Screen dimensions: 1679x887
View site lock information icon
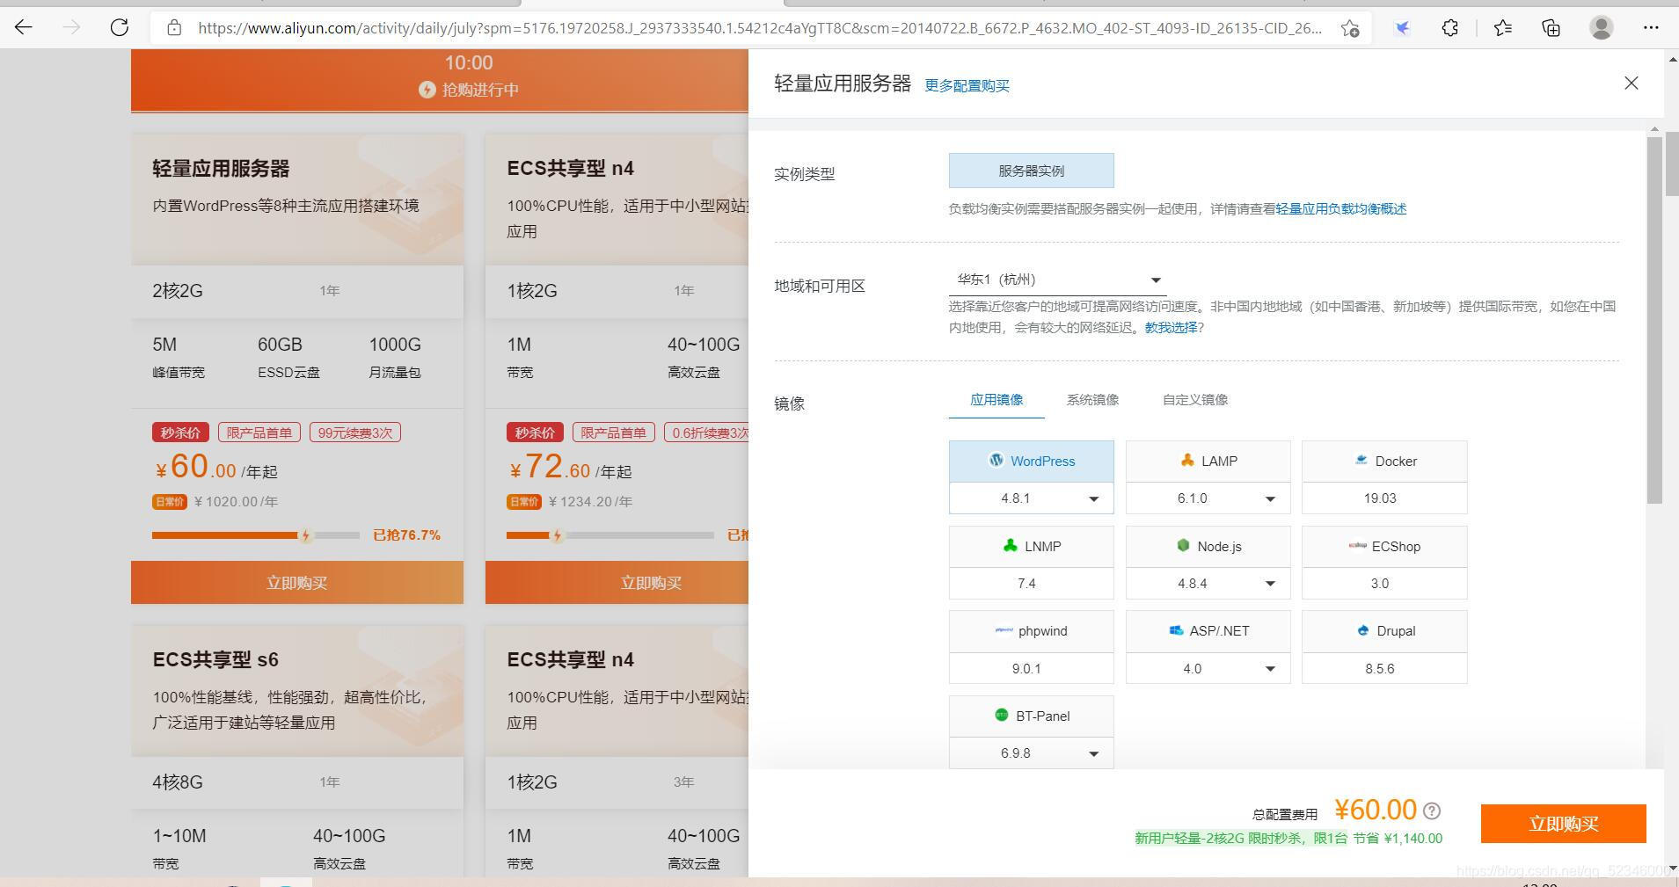174,28
